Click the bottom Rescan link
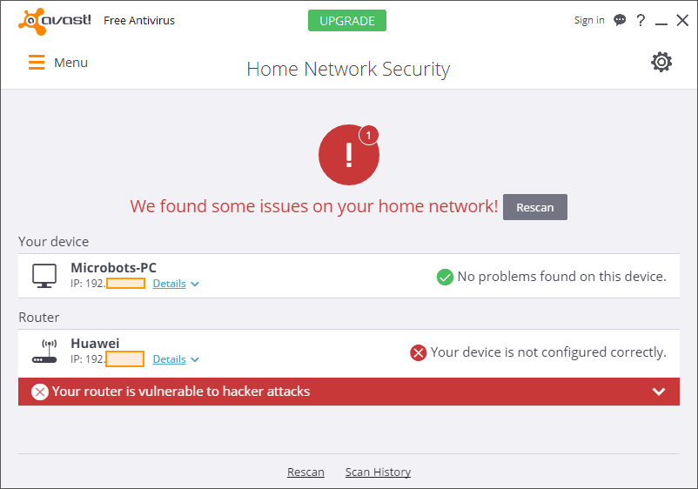Viewport: 698px width, 489px height. click(305, 472)
